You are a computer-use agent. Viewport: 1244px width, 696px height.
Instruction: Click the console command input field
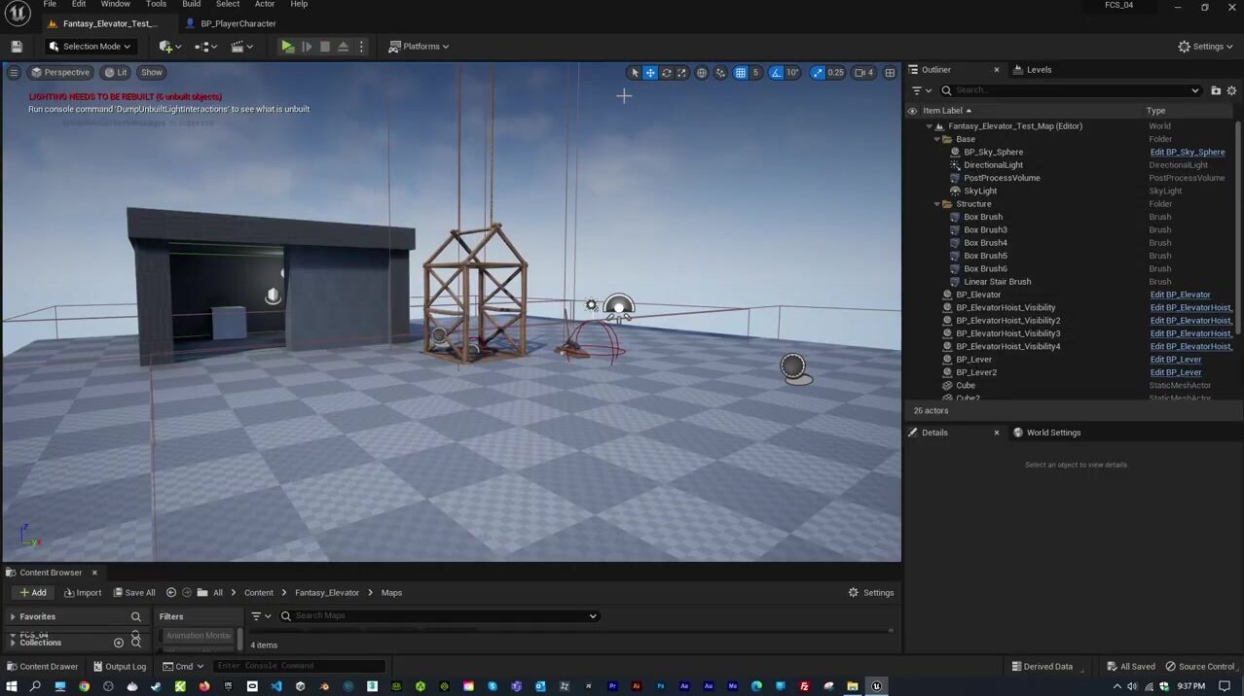coord(299,666)
